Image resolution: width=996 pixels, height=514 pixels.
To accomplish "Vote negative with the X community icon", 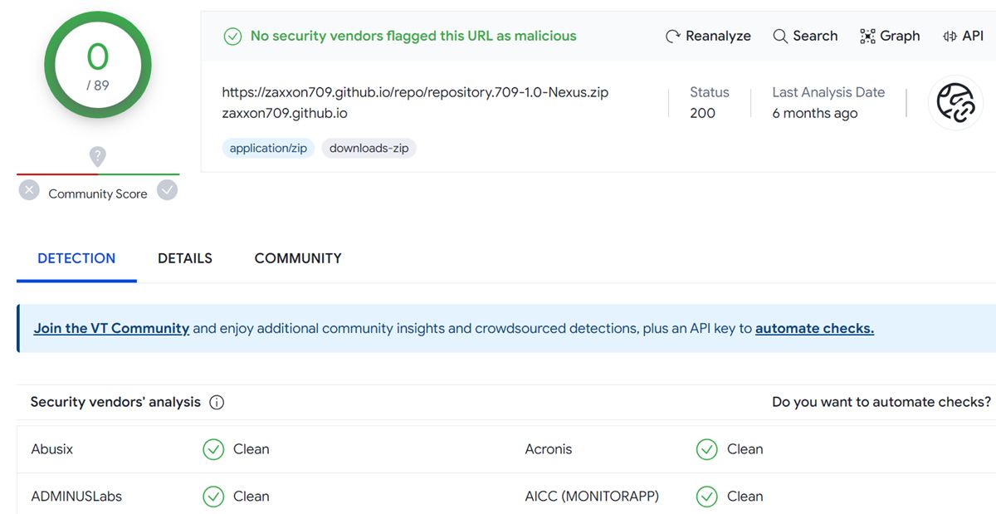I will tap(29, 191).
